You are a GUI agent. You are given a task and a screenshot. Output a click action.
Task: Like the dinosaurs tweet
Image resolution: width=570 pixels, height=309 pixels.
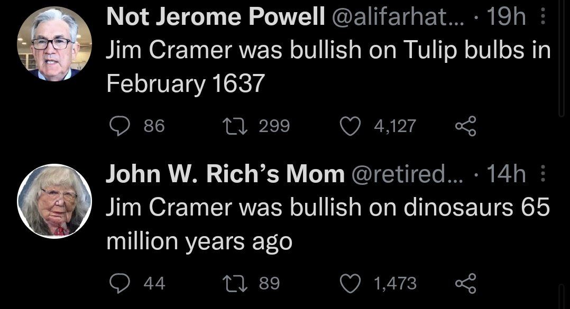point(350,284)
